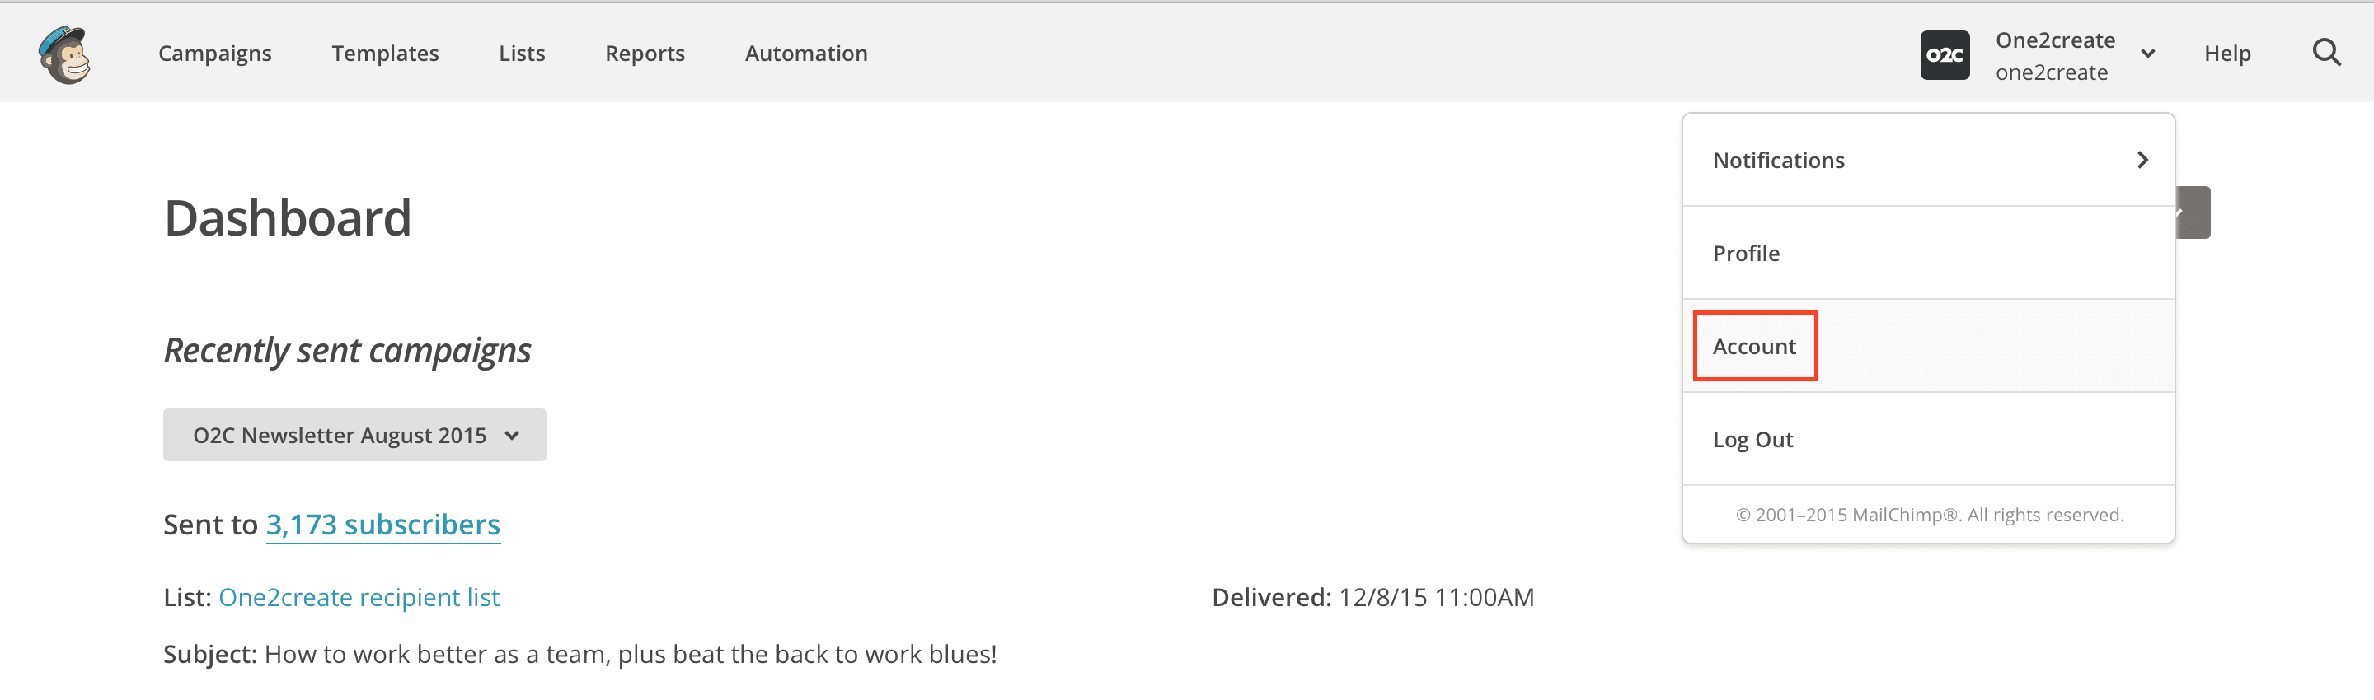Open the O2C Newsletter August 2015 dropdown
2374x700 pixels.
pyautogui.click(x=354, y=435)
